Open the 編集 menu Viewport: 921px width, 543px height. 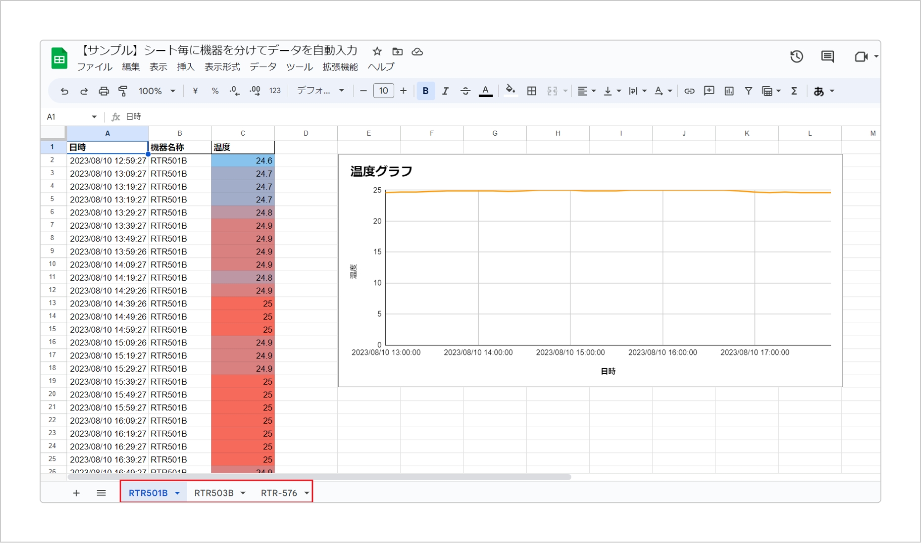(131, 66)
